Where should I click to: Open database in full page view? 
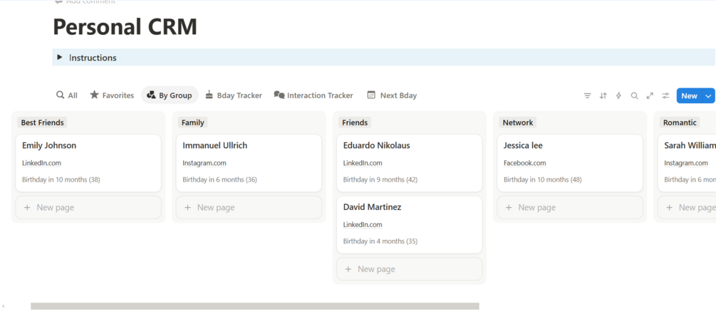tap(650, 95)
